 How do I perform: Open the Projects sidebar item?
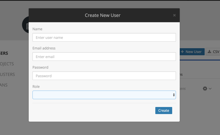[x=7, y=64]
